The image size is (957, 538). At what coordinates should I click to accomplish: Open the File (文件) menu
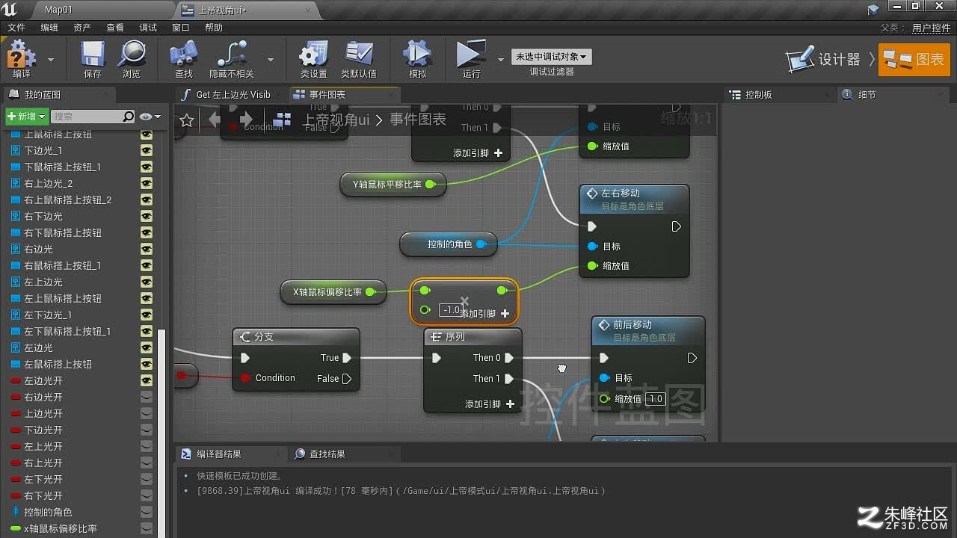(16, 28)
